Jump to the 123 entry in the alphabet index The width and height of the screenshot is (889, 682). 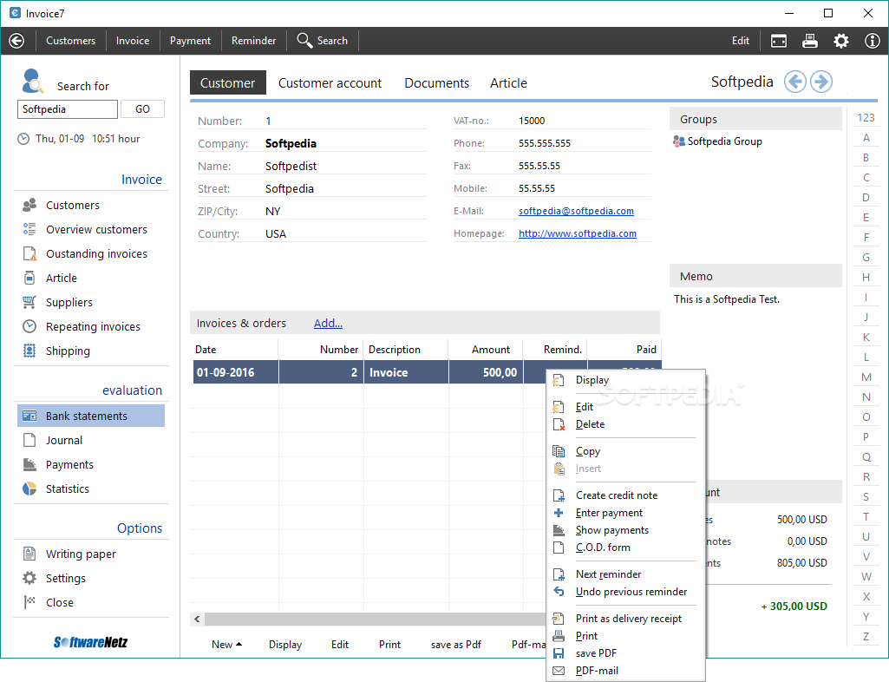[x=866, y=117]
